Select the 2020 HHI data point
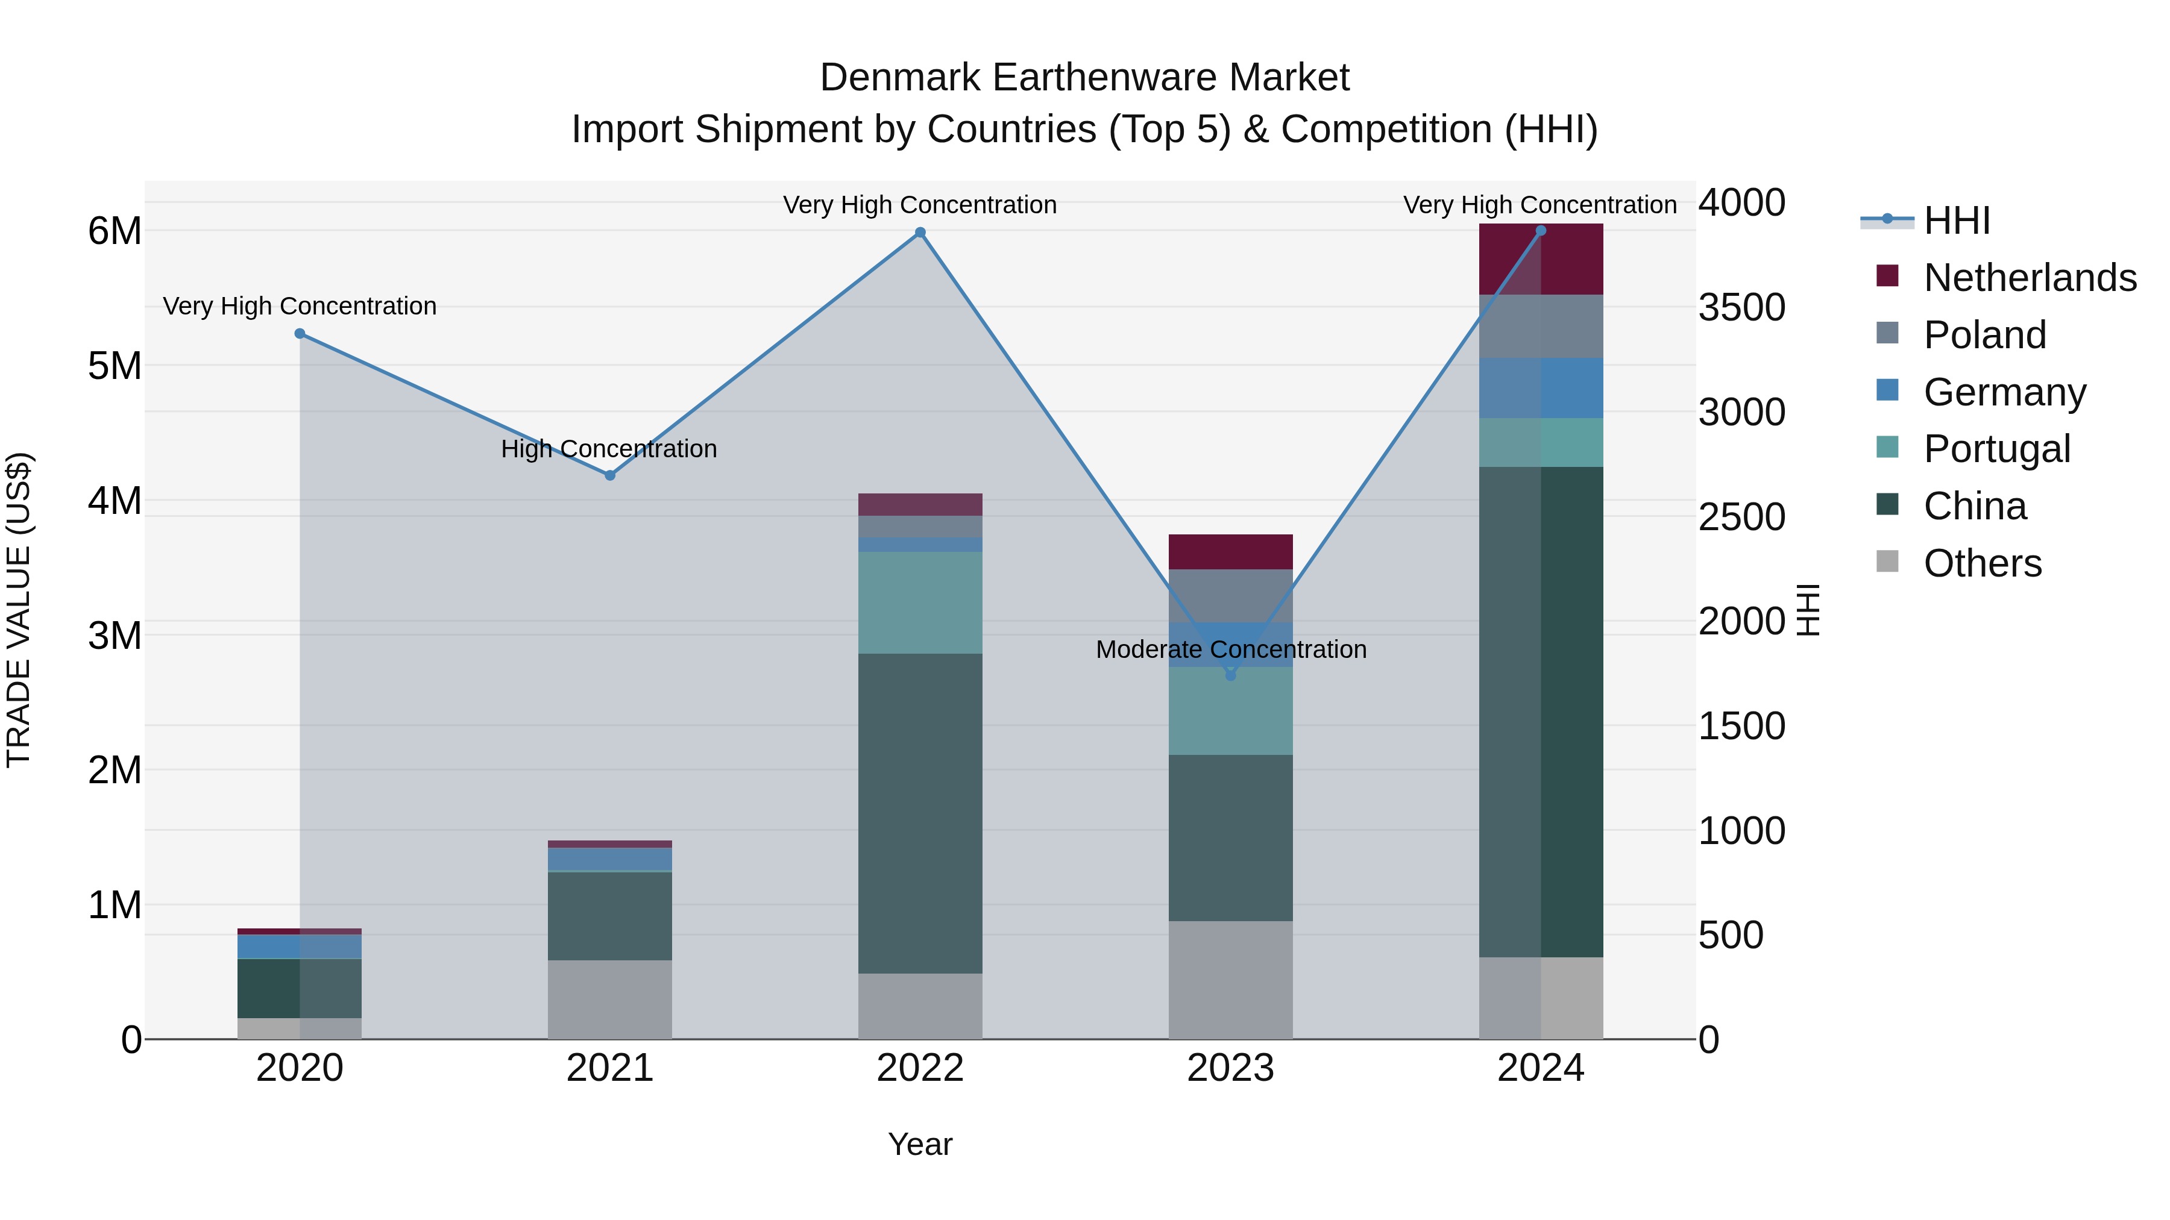Viewport: 2170px width, 1220px height. pyautogui.click(x=300, y=334)
